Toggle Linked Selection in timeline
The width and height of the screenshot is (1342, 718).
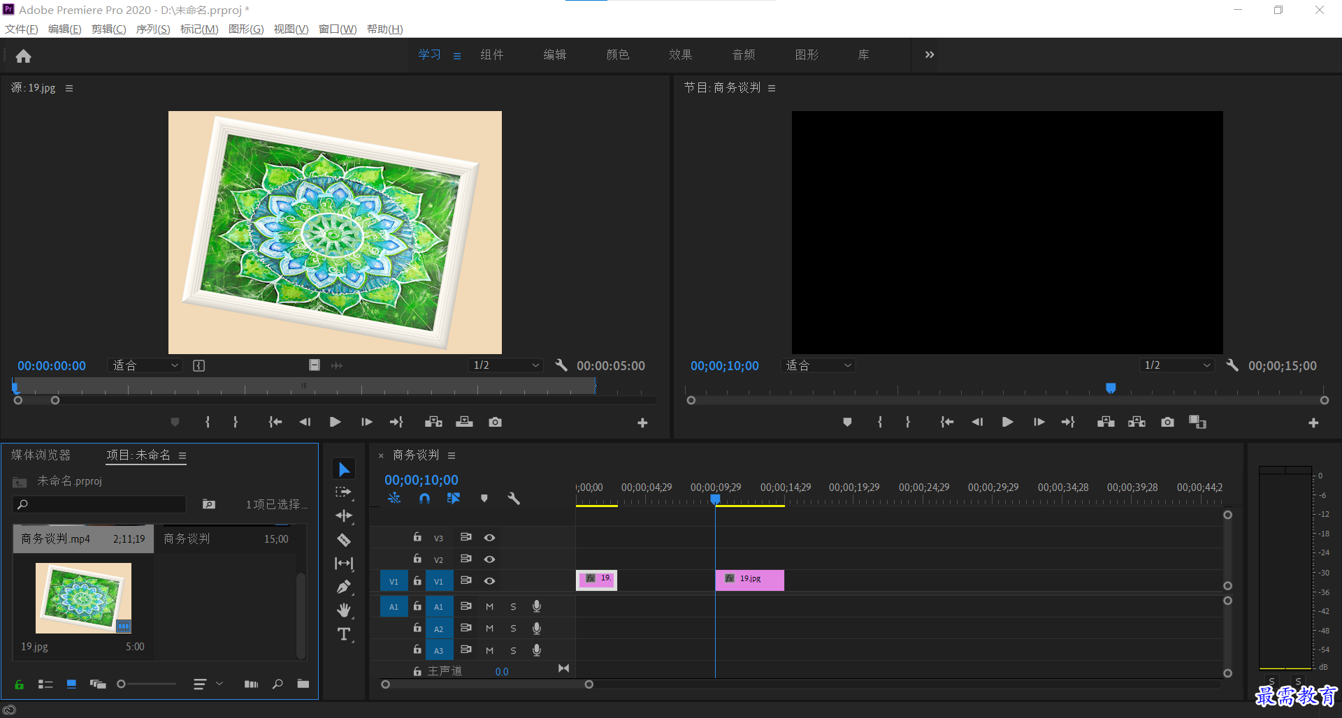click(454, 499)
